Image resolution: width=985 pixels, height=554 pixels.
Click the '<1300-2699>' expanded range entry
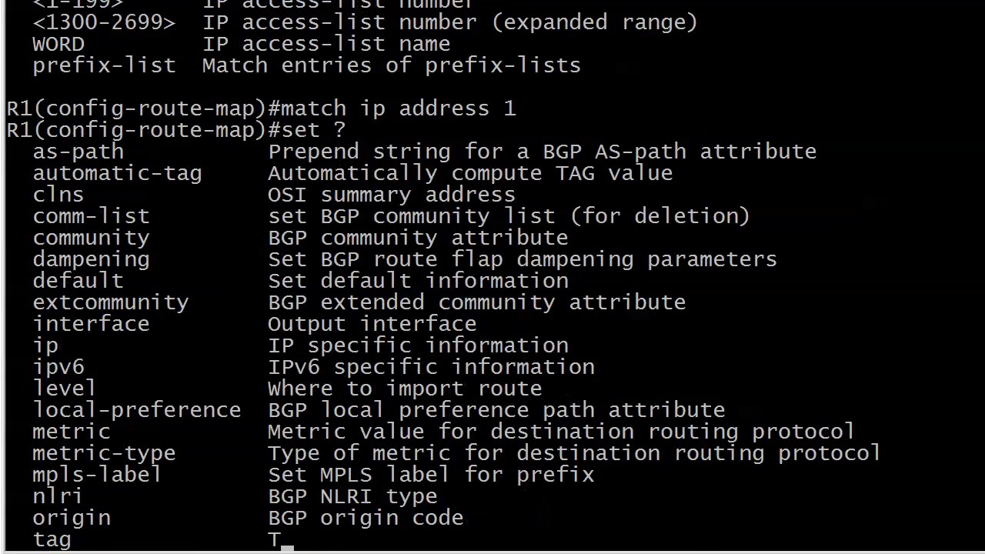coord(104,22)
